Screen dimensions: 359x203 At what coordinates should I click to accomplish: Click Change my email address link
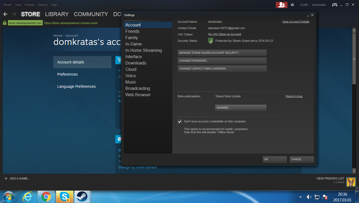[138, 167]
